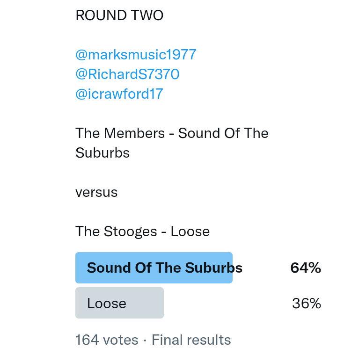This screenshot has height=355, width=337.
Task: Click the 36% poll percentage
Action: (306, 304)
